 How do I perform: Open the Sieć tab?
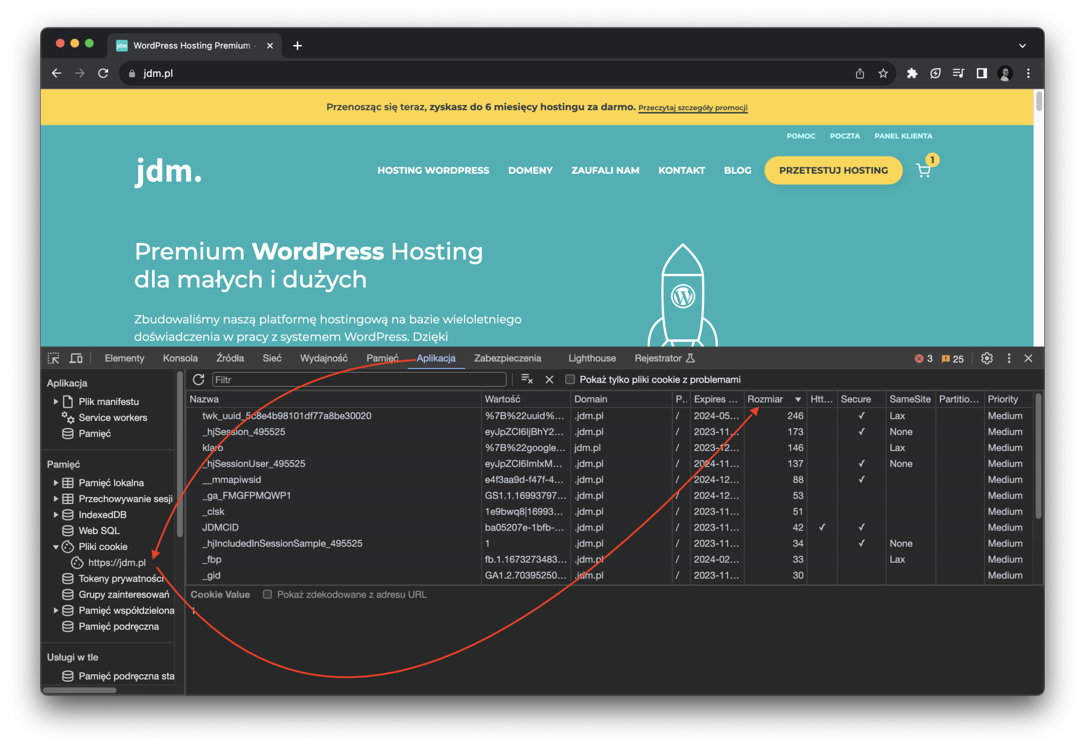tap(272, 358)
